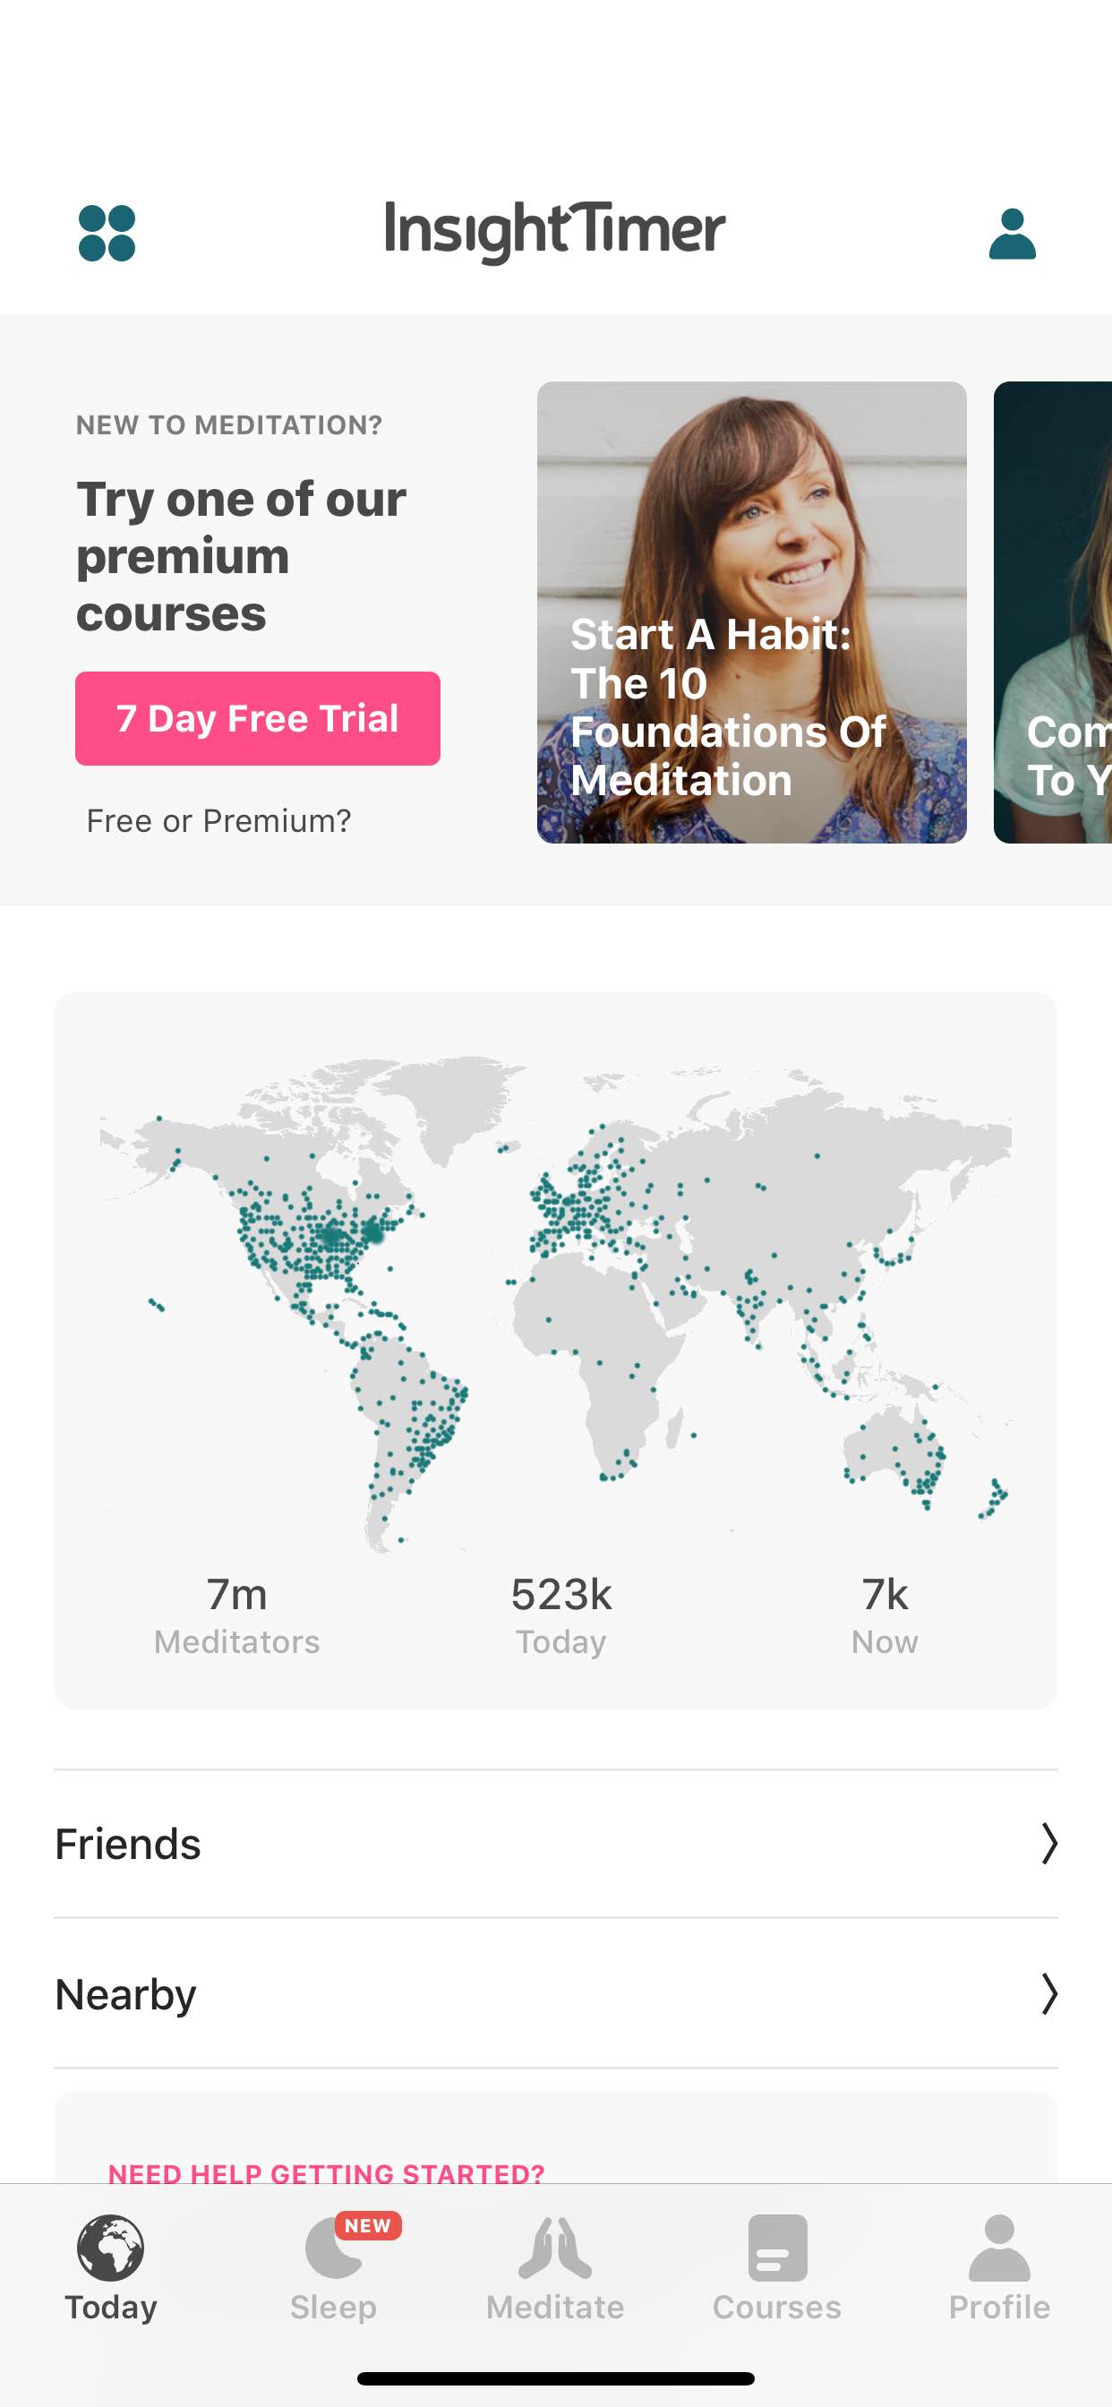
Task: Open the Friends list row
Action: (x=556, y=1844)
